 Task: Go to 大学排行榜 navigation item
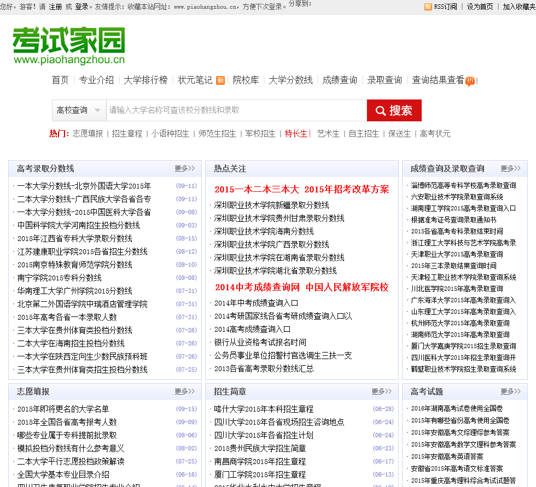[145, 80]
